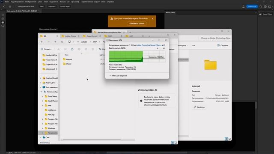Open the Shared folder in file list

coord(67,64)
